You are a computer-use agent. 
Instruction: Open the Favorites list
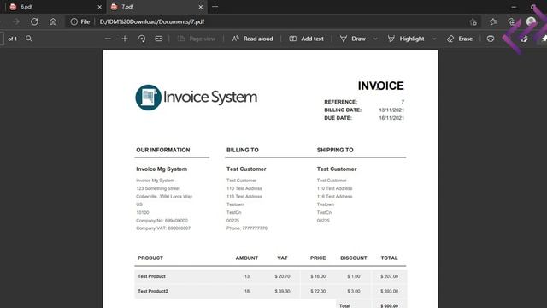(492, 21)
